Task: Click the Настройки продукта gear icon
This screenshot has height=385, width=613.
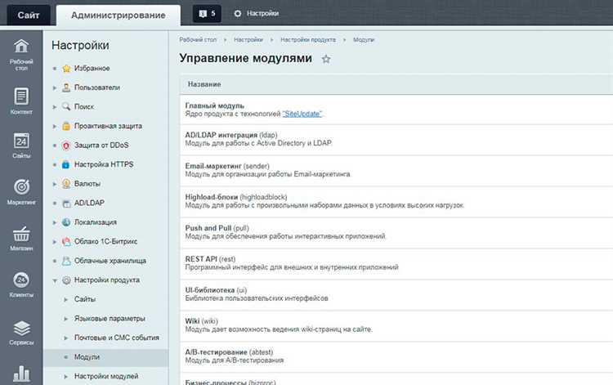Action: (66, 280)
